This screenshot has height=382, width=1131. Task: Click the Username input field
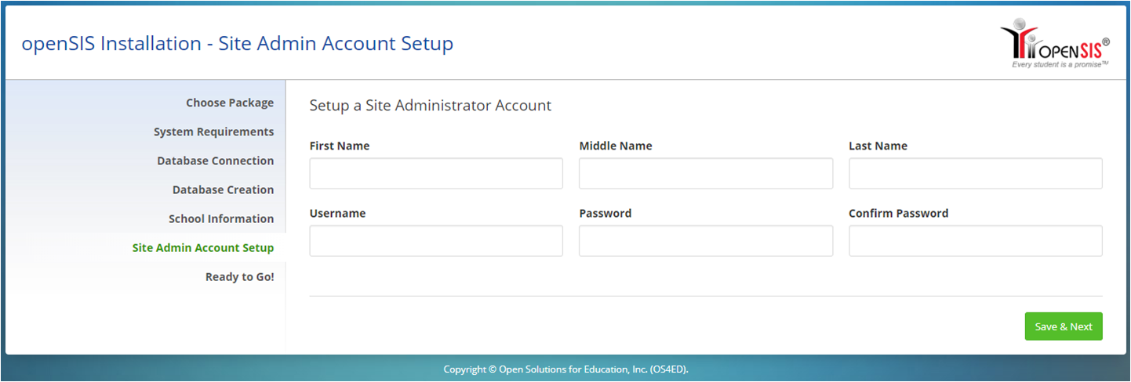(436, 241)
